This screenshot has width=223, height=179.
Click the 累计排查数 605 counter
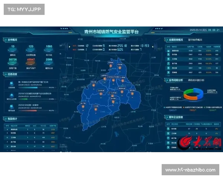tap(116, 50)
